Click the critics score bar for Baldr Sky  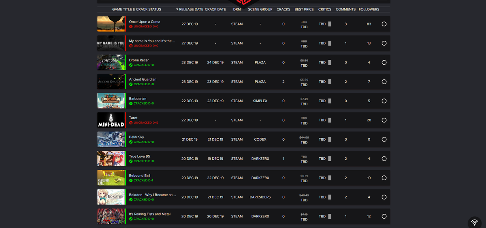(330, 139)
